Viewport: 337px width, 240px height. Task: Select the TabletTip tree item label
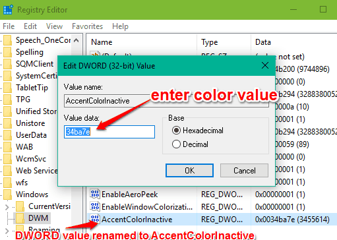click(32, 88)
